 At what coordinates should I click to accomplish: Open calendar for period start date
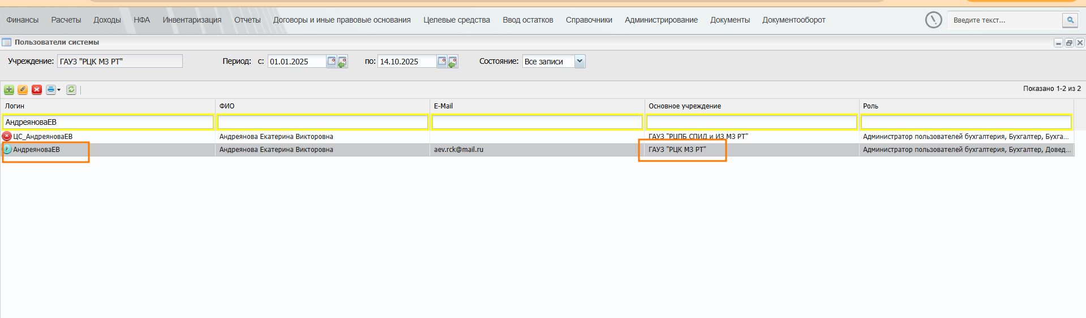point(332,61)
